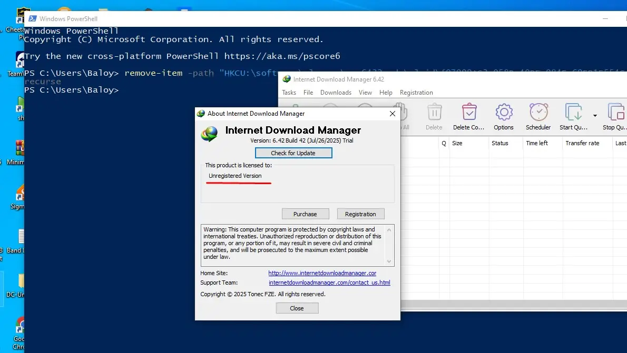This screenshot has width=627, height=353.
Task: Click the version text '6.42 Build 42'
Action: click(x=289, y=140)
